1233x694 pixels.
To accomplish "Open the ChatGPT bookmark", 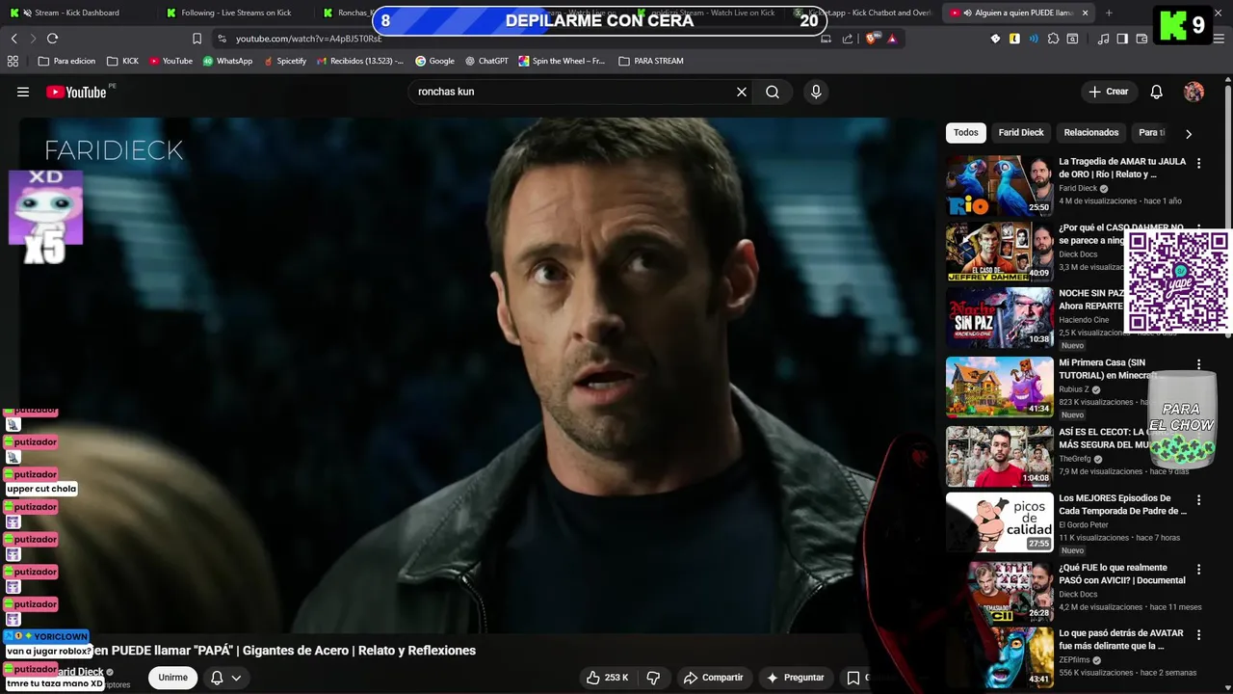I will click(x=486, y=61).
